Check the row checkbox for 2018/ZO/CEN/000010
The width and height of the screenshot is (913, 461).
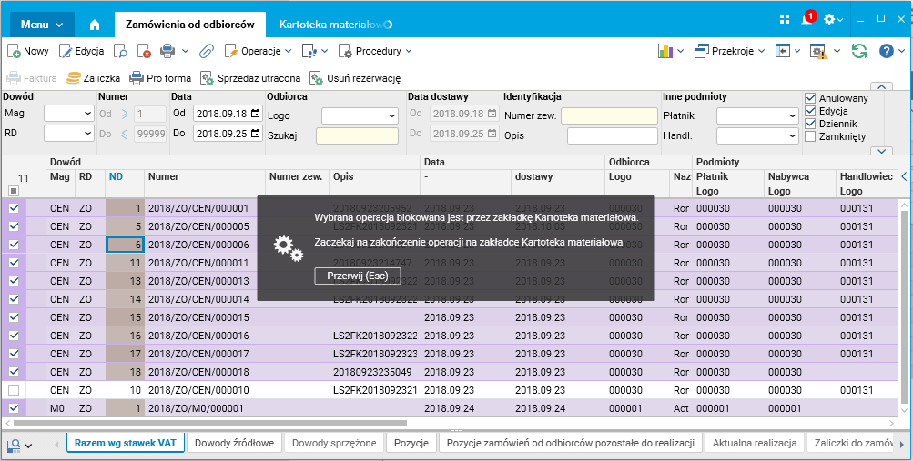14,390
